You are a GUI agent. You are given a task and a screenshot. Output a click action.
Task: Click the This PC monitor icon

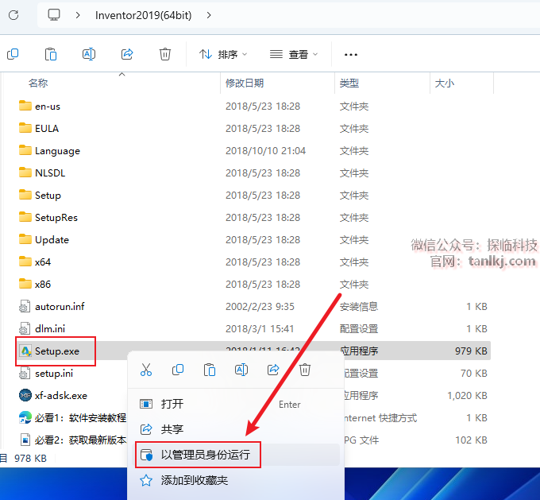[54, 15]
